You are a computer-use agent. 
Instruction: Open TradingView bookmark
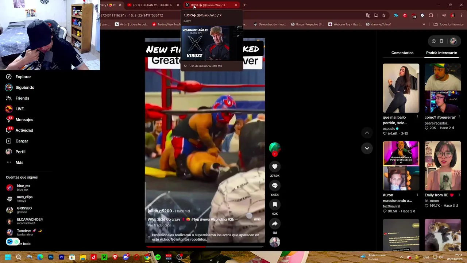(166, 24)
